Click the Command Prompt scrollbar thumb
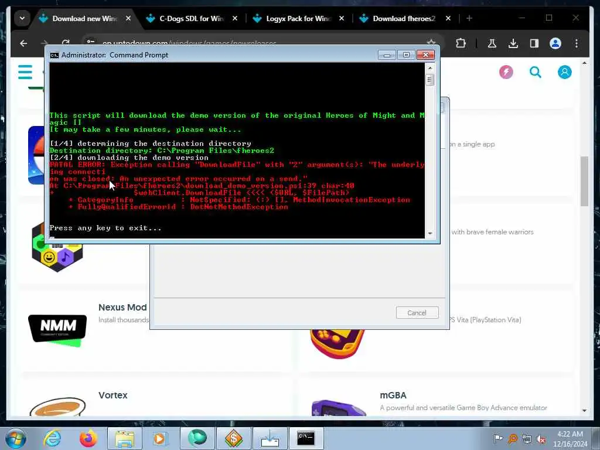600x450 pixels. pos(429,80)
